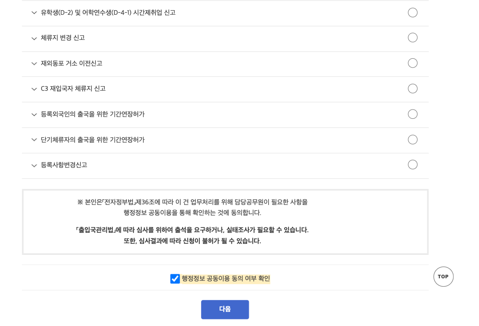Uncheck the 행정정보 공동이용 동의 checkbox
The height and width of the screenshot is (326, 479).
tap(175, 279)
